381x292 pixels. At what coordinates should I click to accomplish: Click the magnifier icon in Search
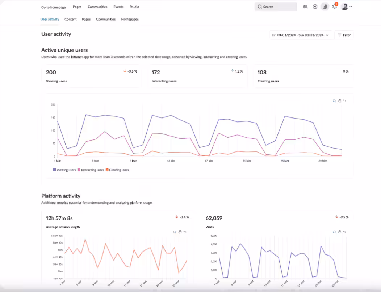[x=260, y=7]
